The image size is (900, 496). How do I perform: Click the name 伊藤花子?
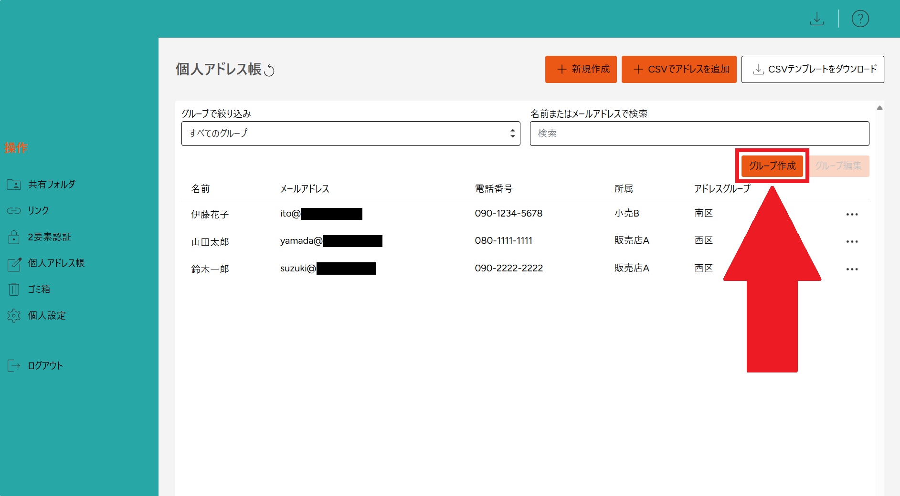click(210, 215)
